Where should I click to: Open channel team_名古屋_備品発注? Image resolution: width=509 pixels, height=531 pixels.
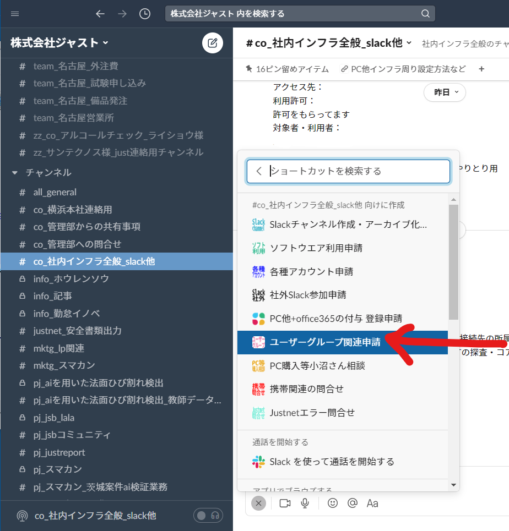(x=117, y=101)
